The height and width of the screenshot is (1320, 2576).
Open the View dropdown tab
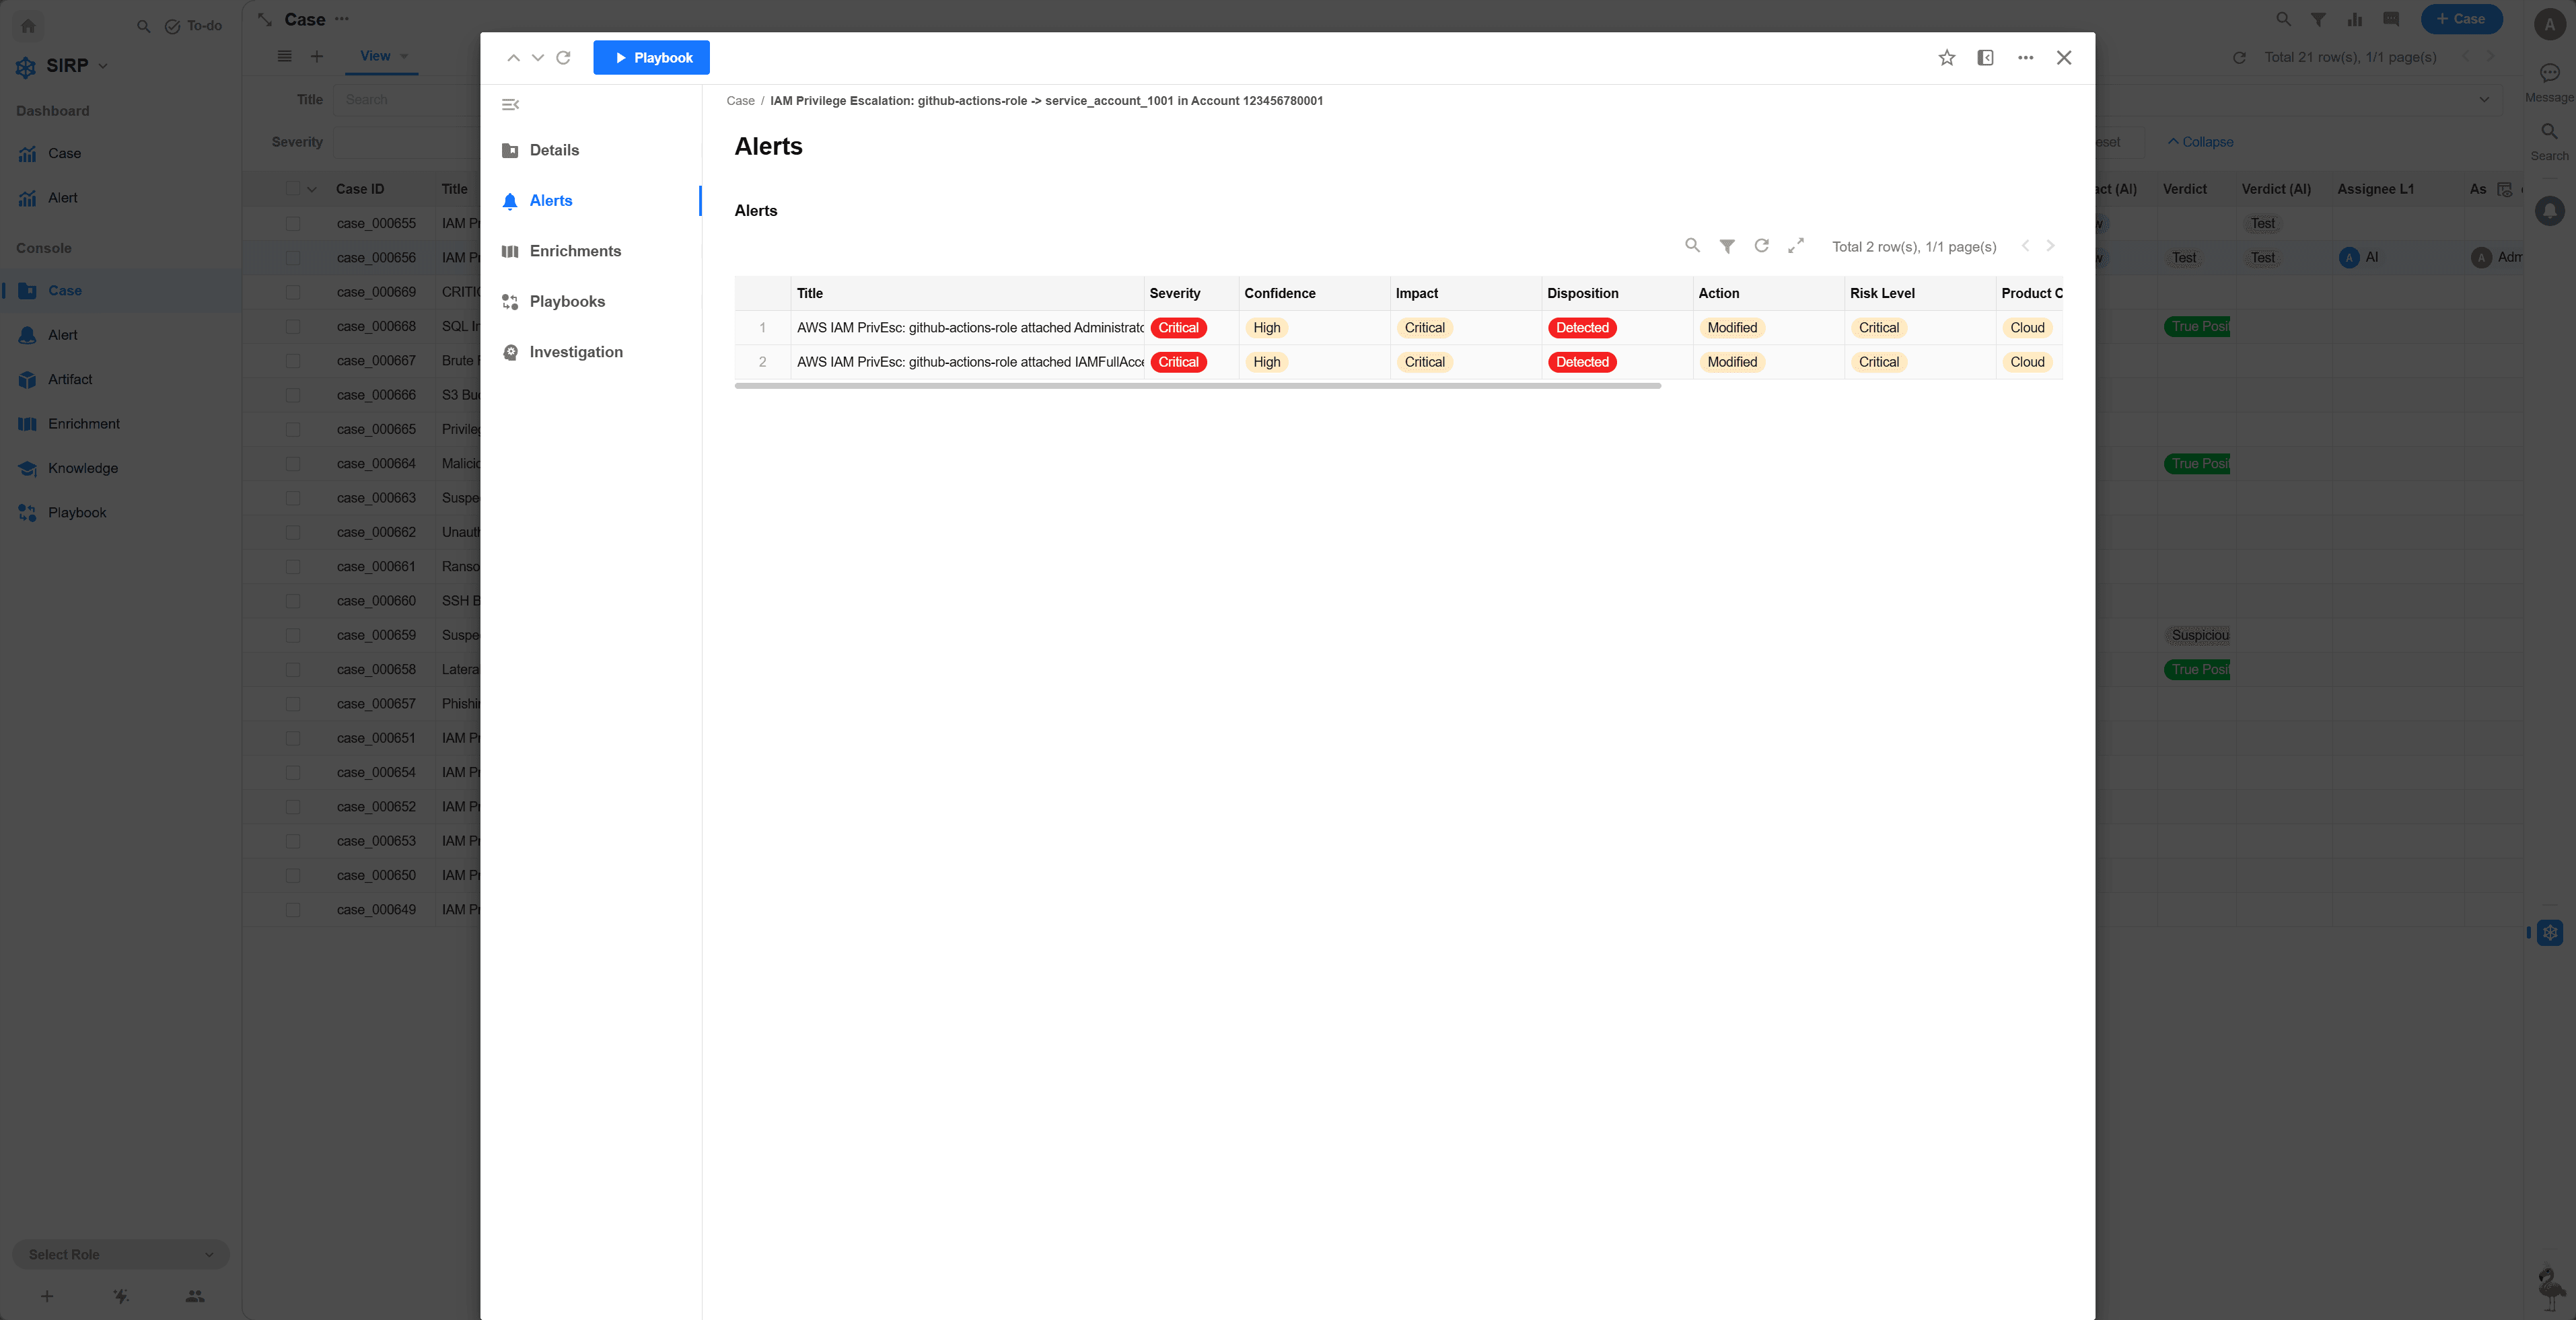point(383,57)
